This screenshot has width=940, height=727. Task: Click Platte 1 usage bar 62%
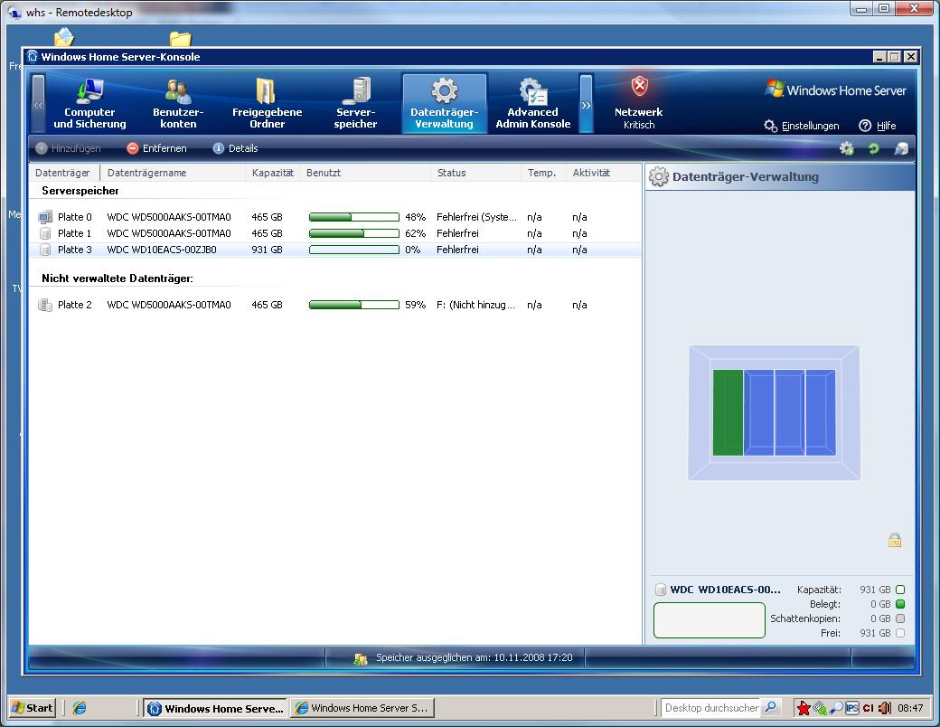tap(354, 233)
